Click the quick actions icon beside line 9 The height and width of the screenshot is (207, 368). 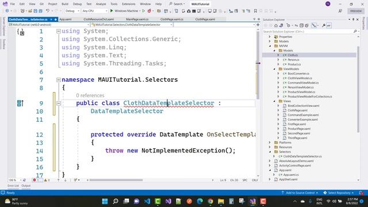[21, 103]
